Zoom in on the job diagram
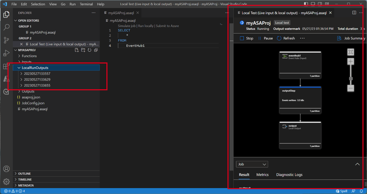Image resolution: width=367 pixels, height=194 pixels. point(350,61)
